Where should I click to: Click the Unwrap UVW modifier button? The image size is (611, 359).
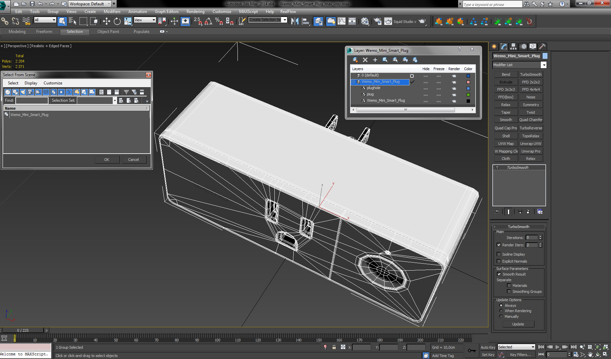coord(531,144)
